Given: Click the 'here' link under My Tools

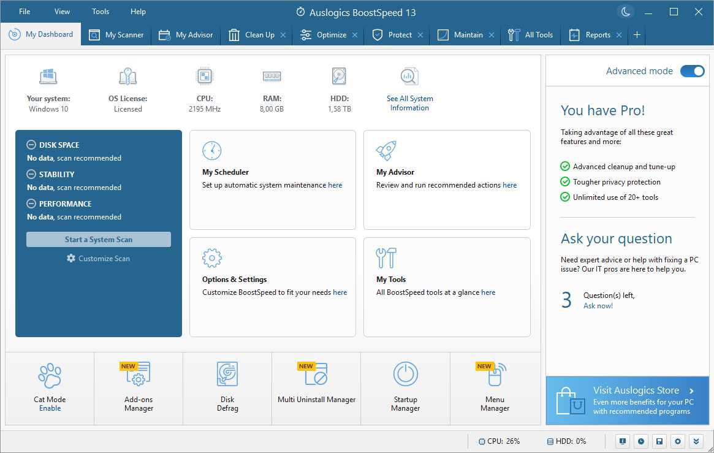Looking at the screenshot, I should tap(488, 292).
